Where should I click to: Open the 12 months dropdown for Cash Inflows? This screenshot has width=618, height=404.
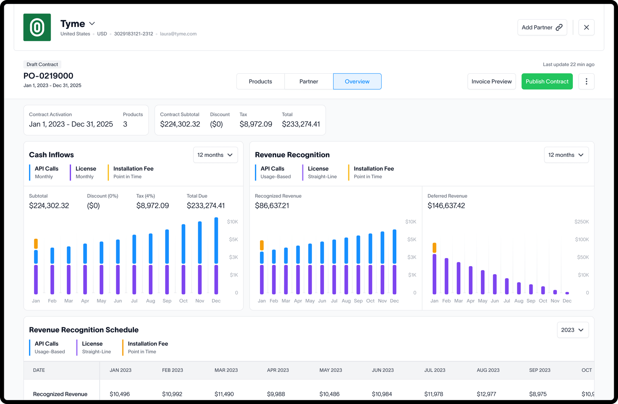click(x=215, y=154)
